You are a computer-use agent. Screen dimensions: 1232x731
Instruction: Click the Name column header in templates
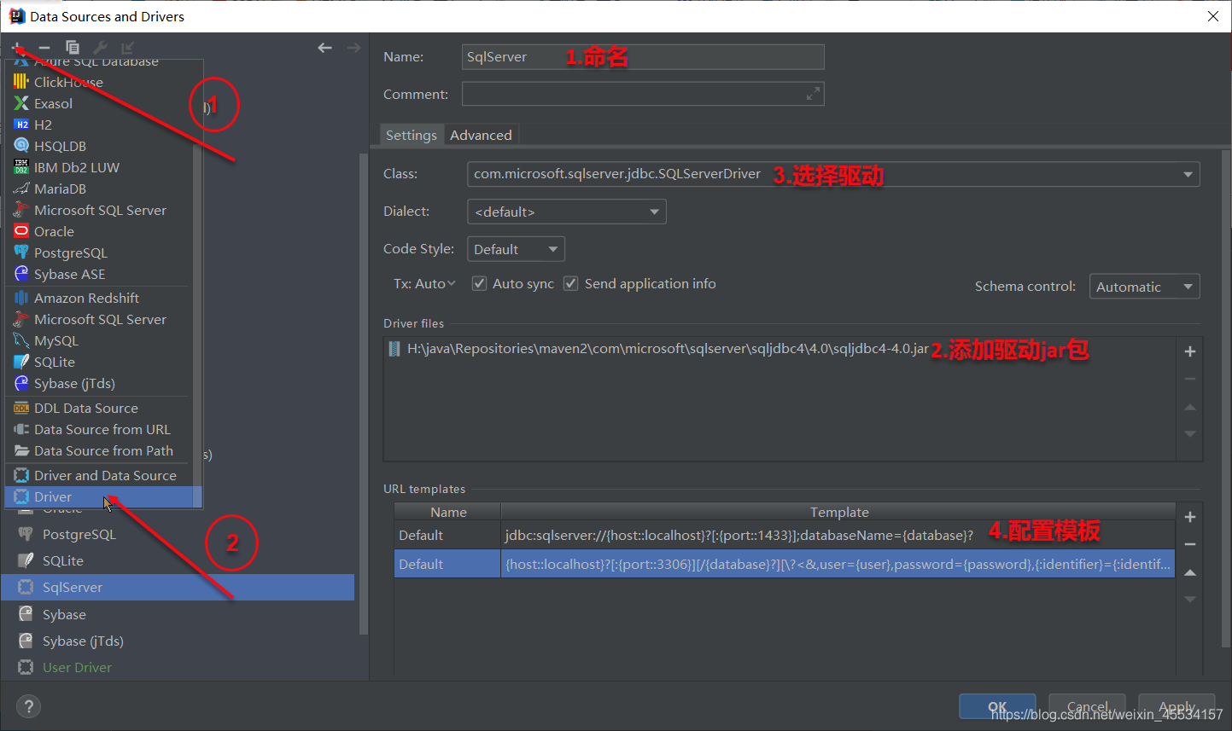coord(448,512)
